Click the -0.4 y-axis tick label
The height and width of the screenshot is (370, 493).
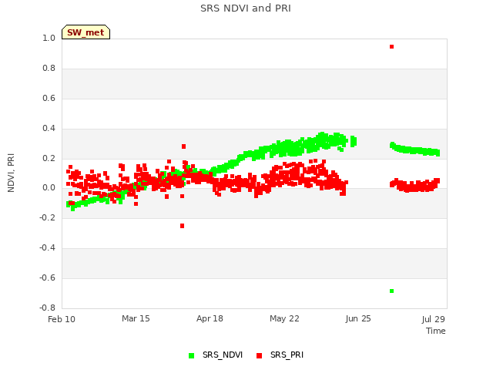(x=47, y=248)
